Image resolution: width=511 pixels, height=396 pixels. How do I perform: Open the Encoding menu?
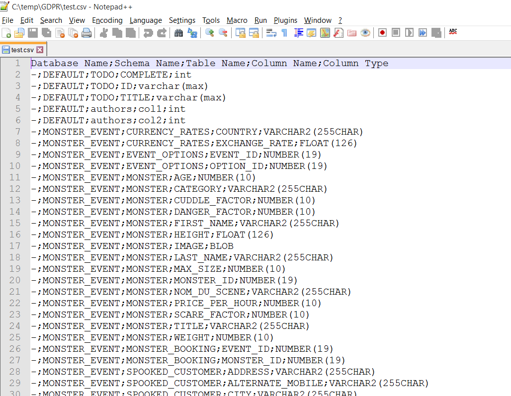pyautogui.click(x=107, y=20)
